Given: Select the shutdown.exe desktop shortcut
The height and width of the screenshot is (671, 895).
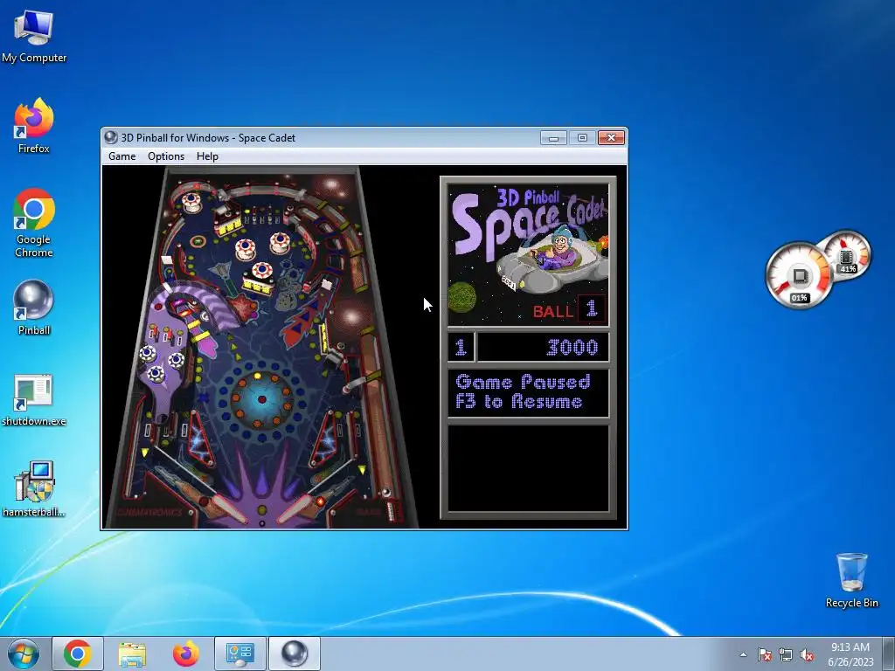Looking at the screenshot, I should coord(34,400).
